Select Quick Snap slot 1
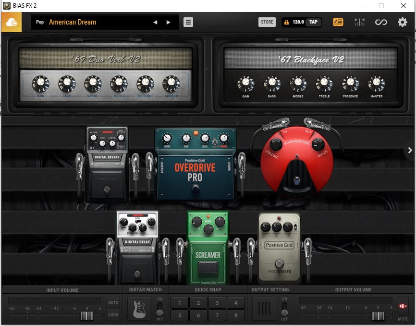The height and width of the screenshot is (326, 416). pyautogui.click(x=180, y=303)
